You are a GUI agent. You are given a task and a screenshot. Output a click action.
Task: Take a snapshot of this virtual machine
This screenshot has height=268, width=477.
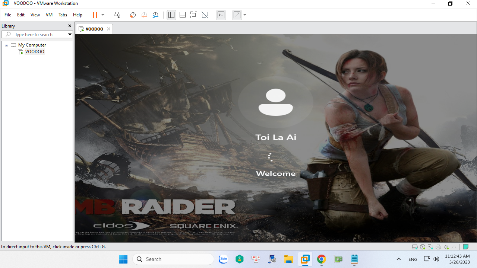point(133,15)
